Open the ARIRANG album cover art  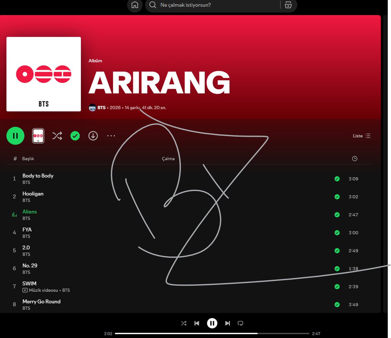coord(44,74)
